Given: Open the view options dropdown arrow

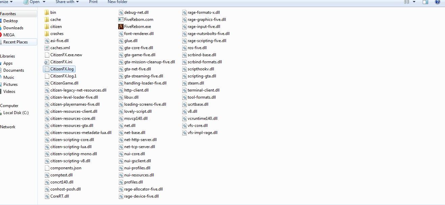Looking at the screenshot, I should 414,2.
